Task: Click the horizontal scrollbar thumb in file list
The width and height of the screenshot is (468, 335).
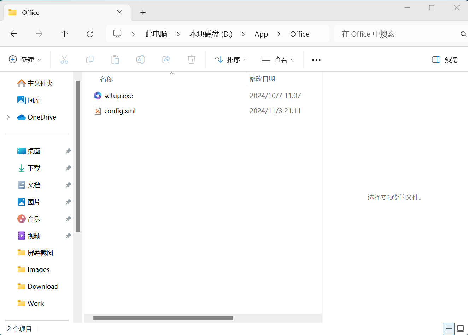Action: coord(163,318)
